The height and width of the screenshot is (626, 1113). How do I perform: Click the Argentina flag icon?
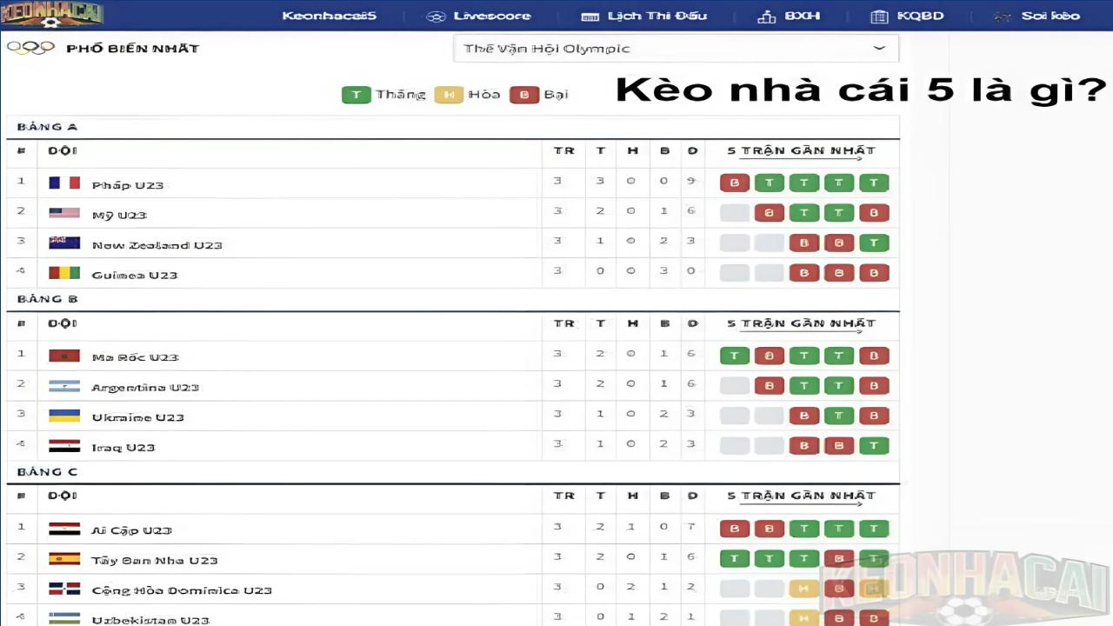pos(64,387)
